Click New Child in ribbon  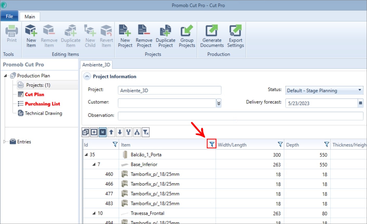click(90, 36)
